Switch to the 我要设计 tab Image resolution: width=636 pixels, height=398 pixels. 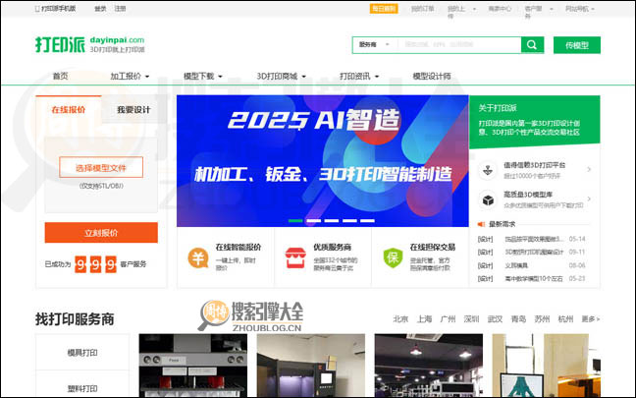tap(133, 109)
